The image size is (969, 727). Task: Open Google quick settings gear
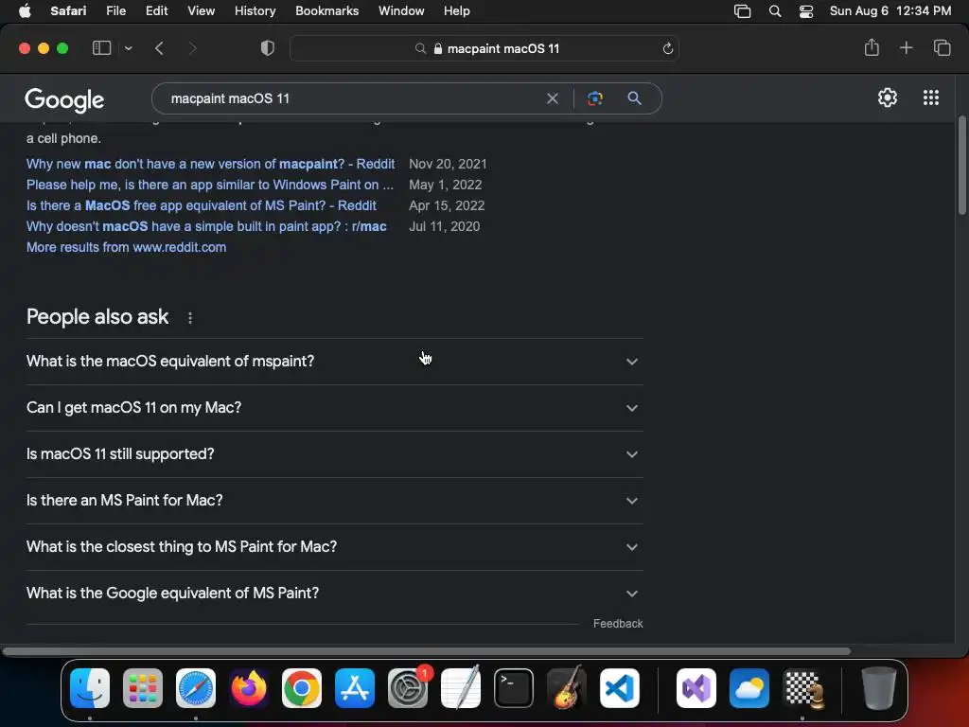[888, 98]
